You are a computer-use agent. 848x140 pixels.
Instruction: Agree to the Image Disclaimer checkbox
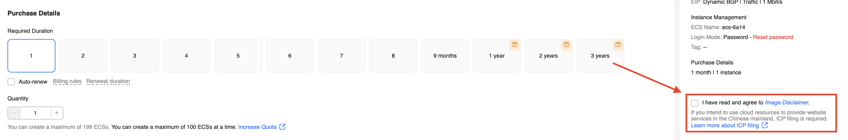click(695, 103)
